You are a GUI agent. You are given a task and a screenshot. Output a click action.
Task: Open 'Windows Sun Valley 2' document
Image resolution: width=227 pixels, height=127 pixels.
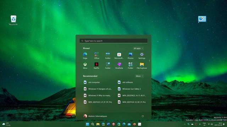click(x=129, y=89)
